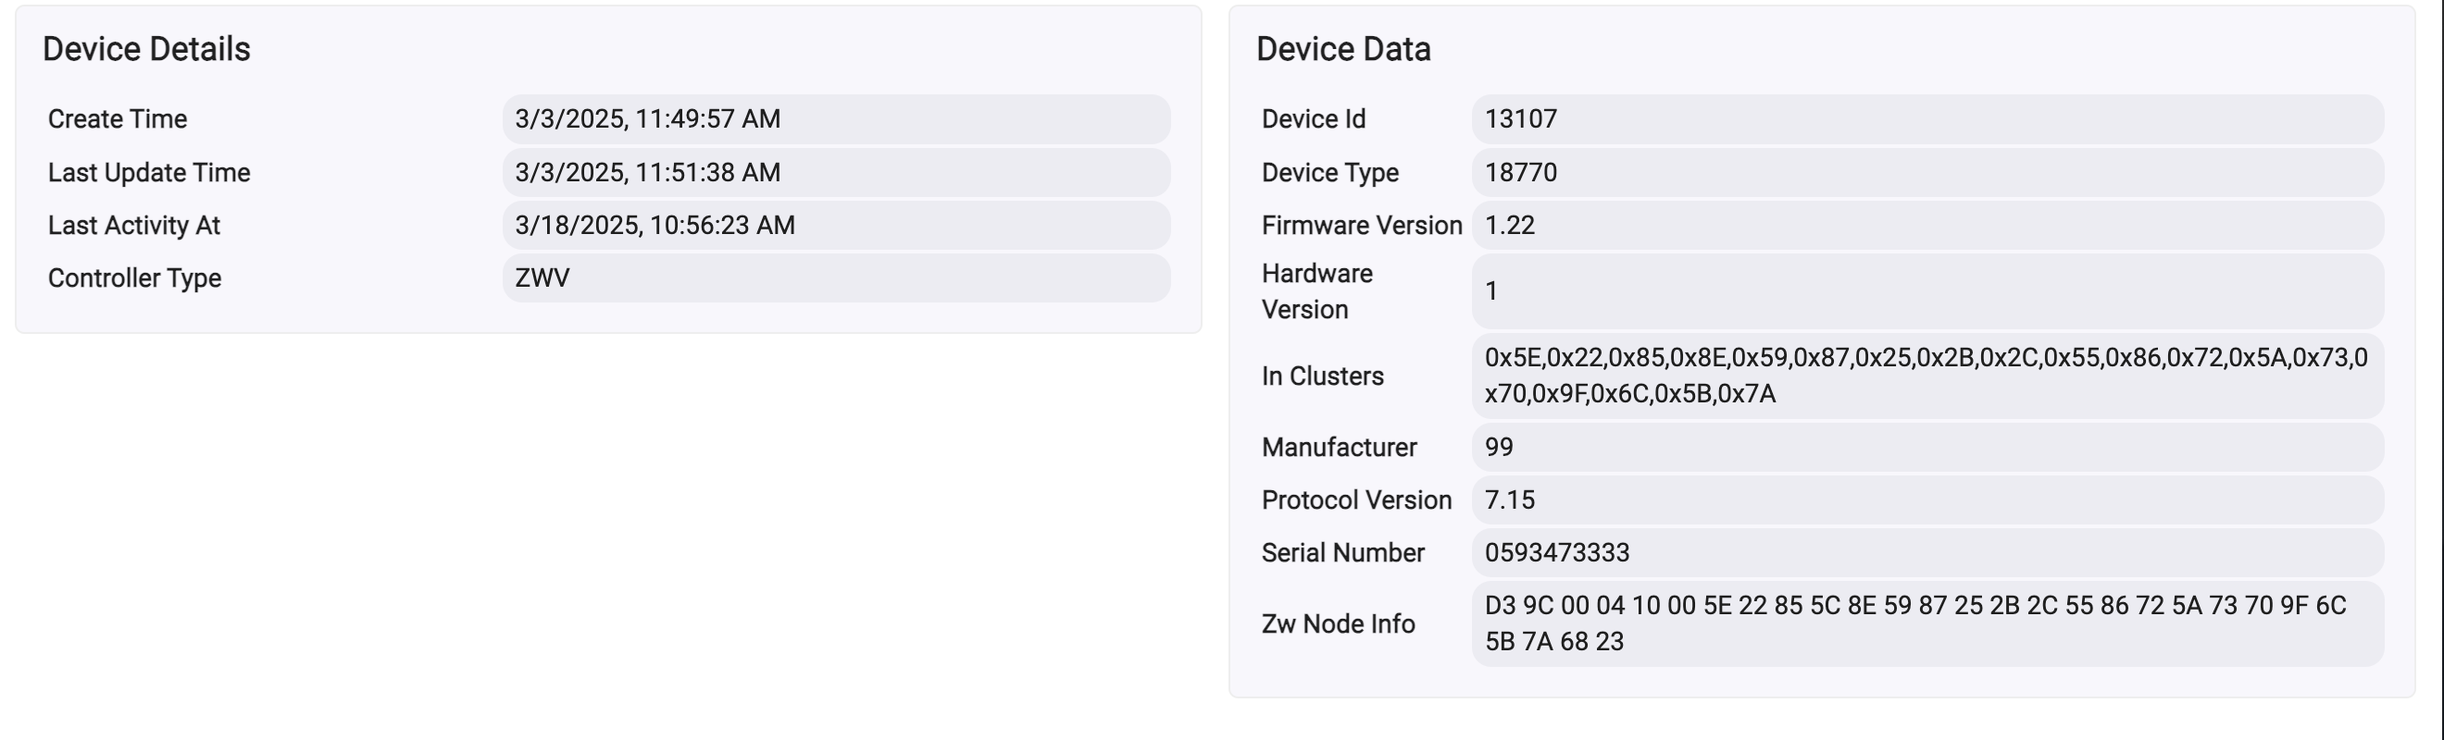Click the Create Time value field
The image size is (2444, 740).
(x=836, y=119)
